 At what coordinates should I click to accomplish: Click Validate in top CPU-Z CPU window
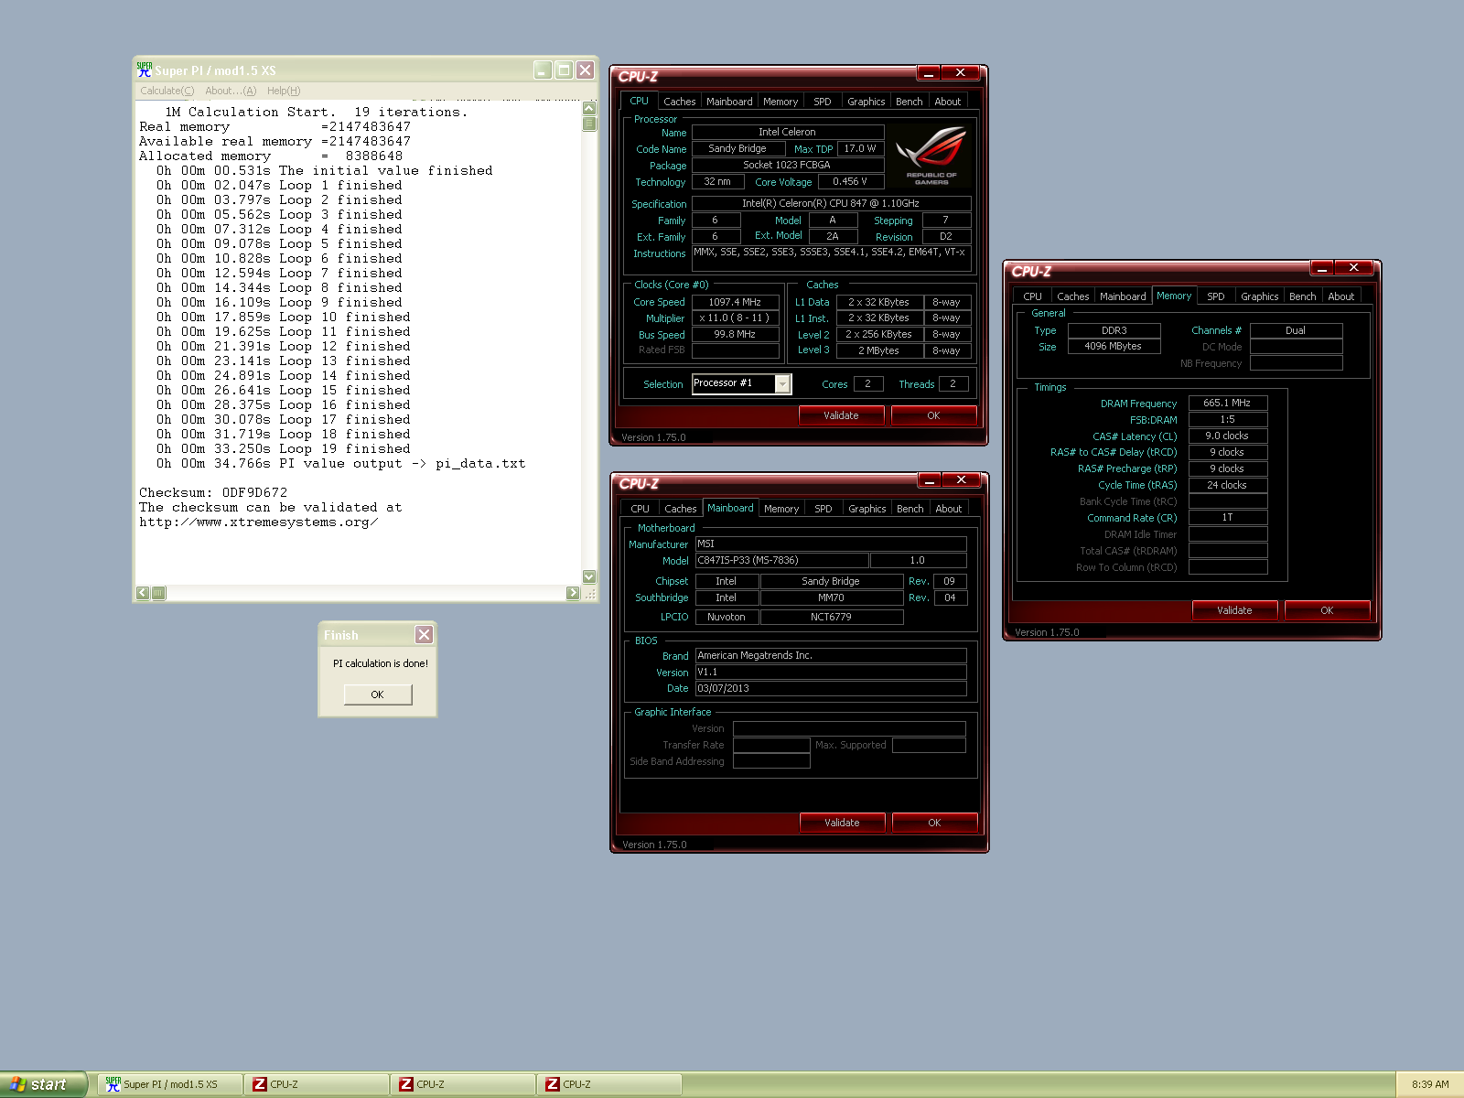click(x=842, y=415)
